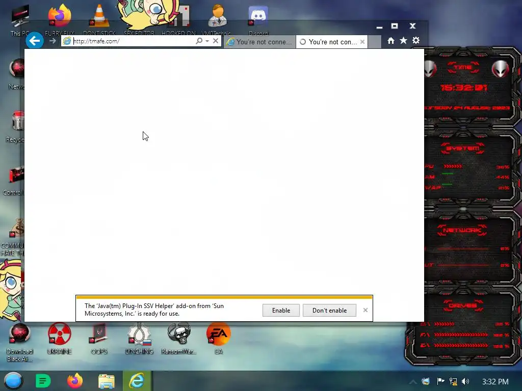Show hidden tray icons chevron
522x391 pixels.
tap(413, 382)
